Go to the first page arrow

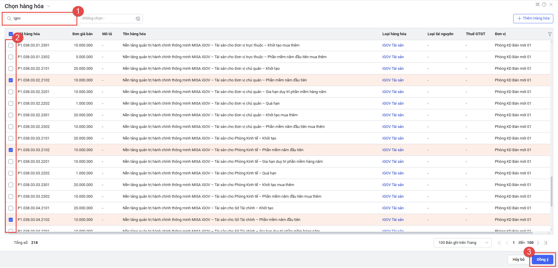click(500, 243)
